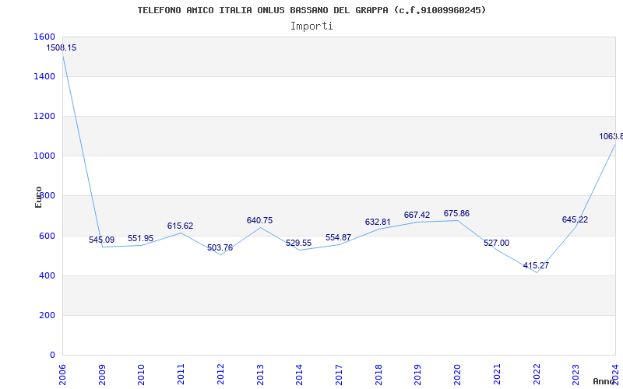623x389 pixels.
Task: Click the chart title 'TELEFONO AMICO ITALIA ONLUS'
Action: (x=311, y=10)
